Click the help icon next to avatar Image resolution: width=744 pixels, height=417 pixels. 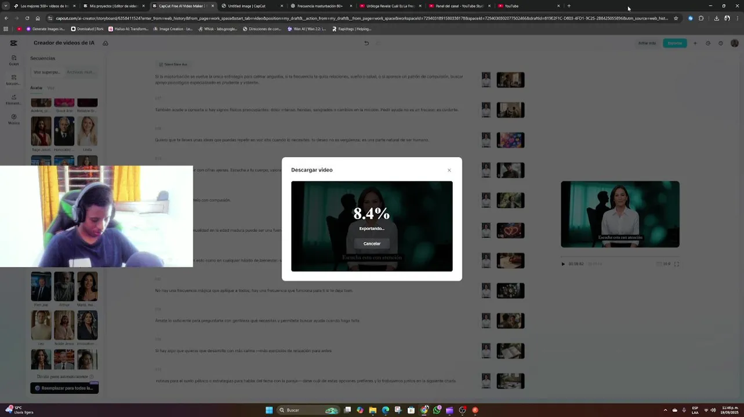[x=721, y=43]
